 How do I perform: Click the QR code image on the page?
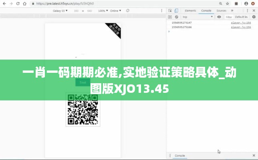tap(83, 110)
